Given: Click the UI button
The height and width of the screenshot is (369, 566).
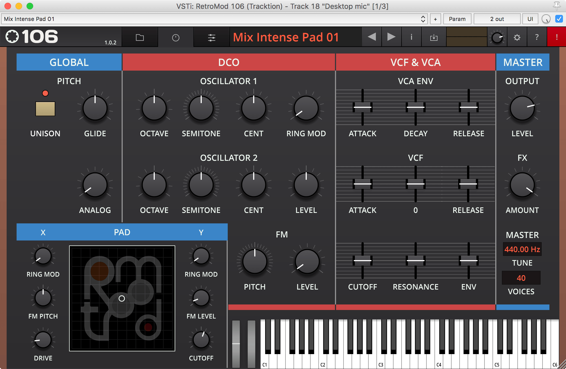Looking at the screenshot, I should click(x=530, y=19).
